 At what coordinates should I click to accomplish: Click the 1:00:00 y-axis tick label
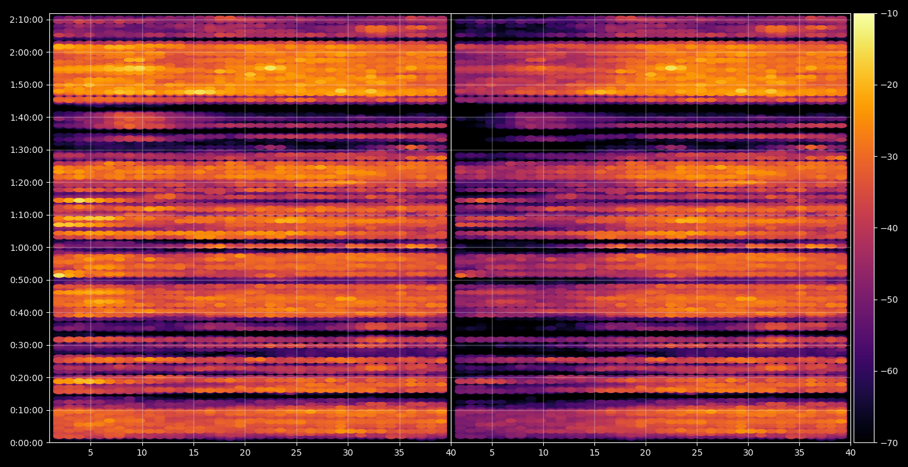click(26, 247)
